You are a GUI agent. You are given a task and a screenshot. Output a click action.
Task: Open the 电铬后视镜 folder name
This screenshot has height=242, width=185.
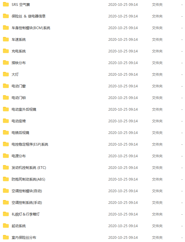[x=20, y=133]
